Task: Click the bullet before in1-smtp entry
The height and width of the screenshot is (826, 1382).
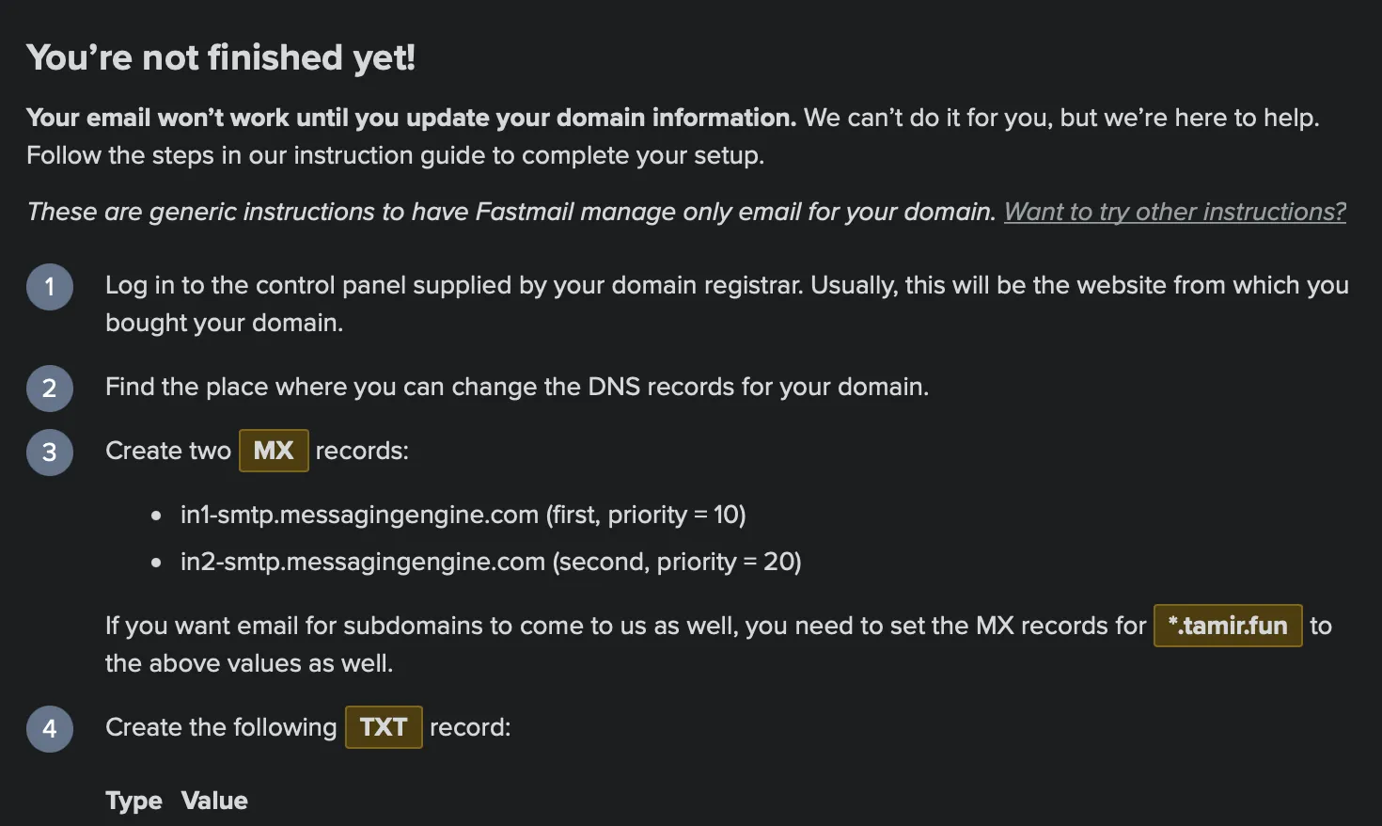Action: click(156, 516)
